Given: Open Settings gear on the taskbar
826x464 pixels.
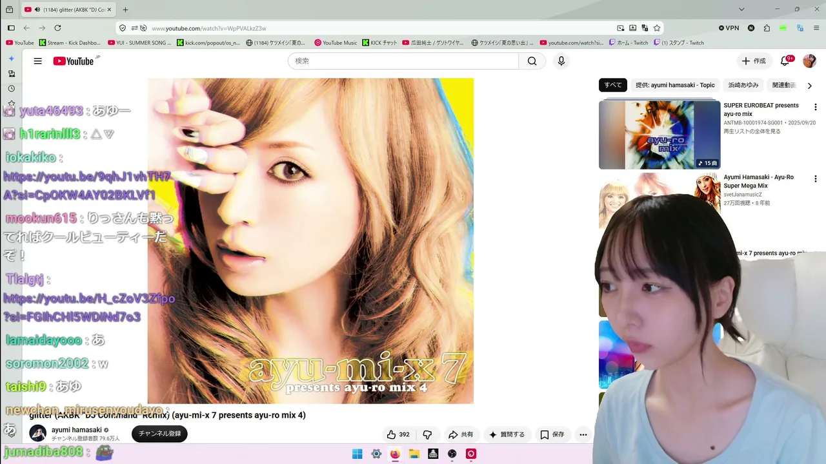Looking at the screenshot, I should tap(376, 454).
